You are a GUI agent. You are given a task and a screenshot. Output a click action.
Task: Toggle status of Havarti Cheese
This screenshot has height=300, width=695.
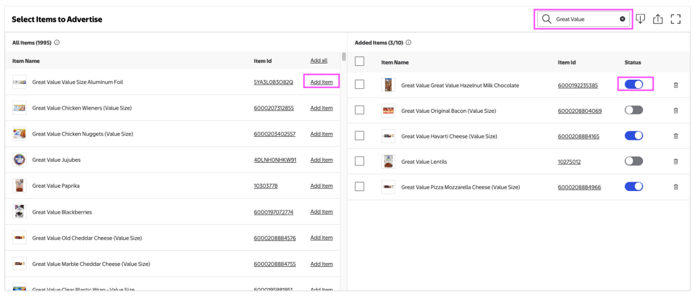coord(634,136)
